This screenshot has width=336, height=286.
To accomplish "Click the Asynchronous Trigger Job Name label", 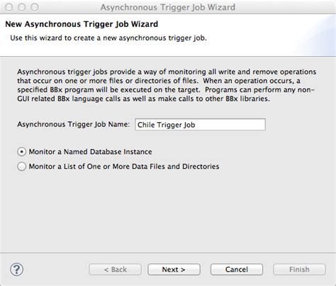I will click(73, 124).
